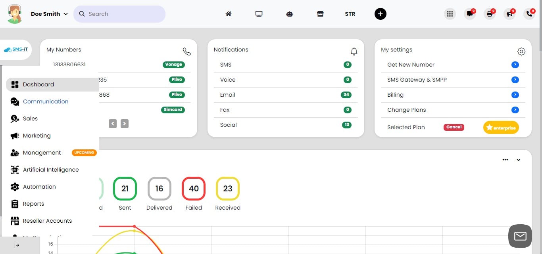Open the apps grid icon
Screen dimensions: 542x254
450,14
